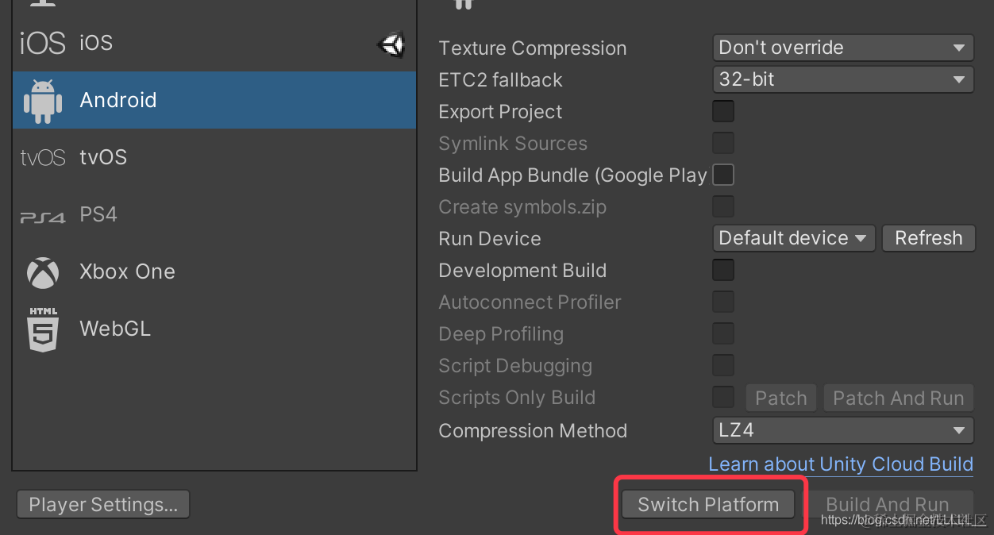Choose WebGL from platform list
Viewport: 994px width, 535px height.
pos(115,329)
